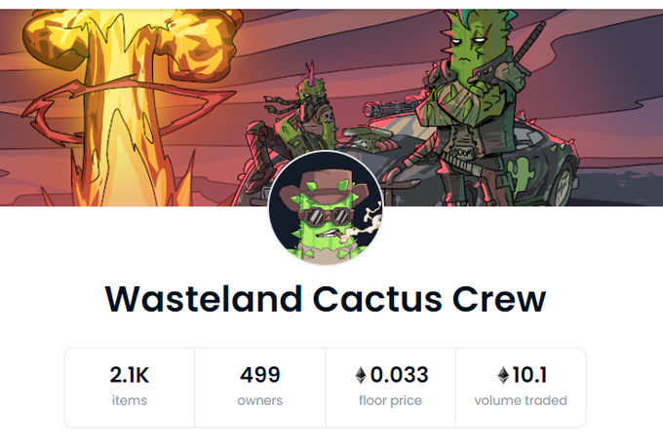
Task: Click the 'volume traded' label
Action: coord(521,400)
